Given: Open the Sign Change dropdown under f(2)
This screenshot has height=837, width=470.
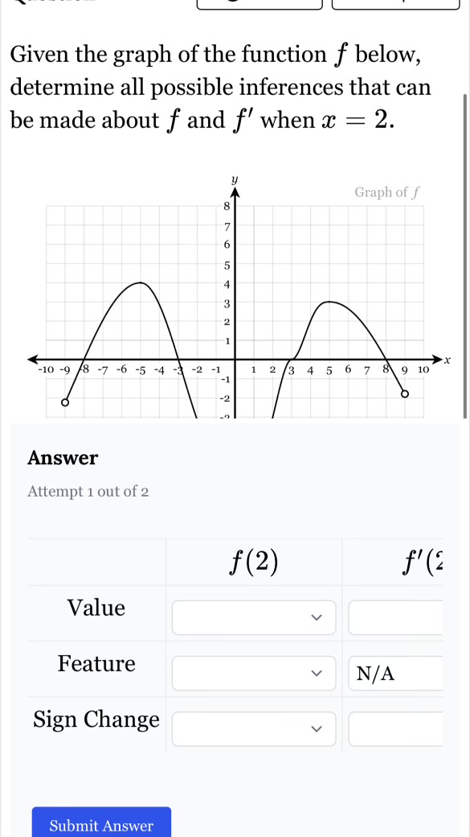Looking at the screenshot, I should (x=253, y=728).
